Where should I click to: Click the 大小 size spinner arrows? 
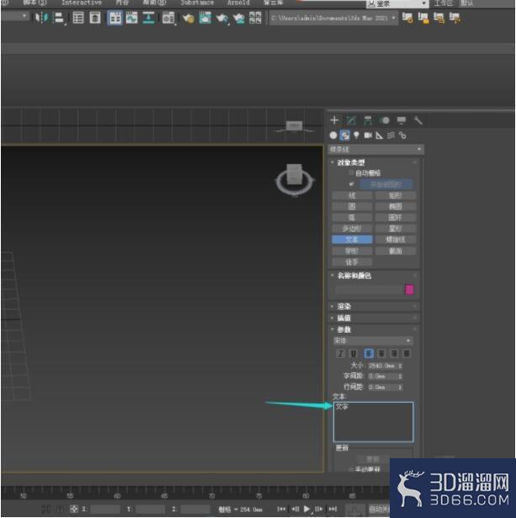pyautogui.click(x=400, y=366)
